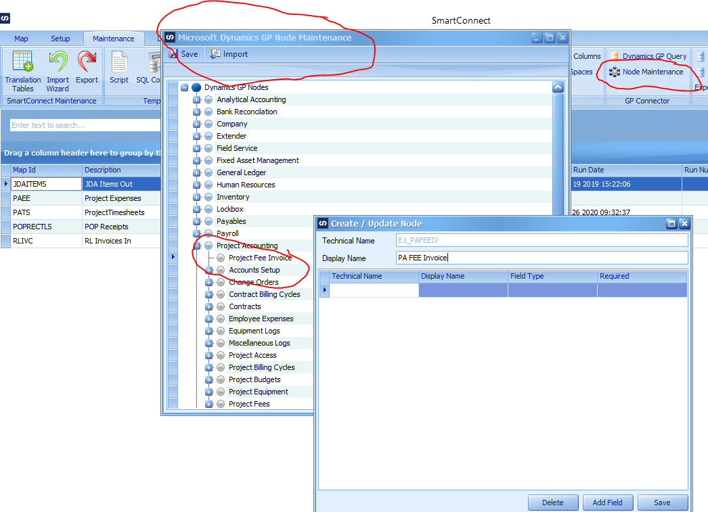
Task: Select the POPRECTLS map row
Action: click(81, 227)
